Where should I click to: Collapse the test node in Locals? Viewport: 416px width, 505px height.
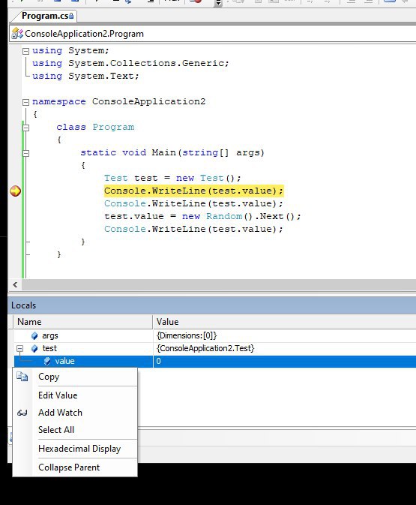click(20, 348)
